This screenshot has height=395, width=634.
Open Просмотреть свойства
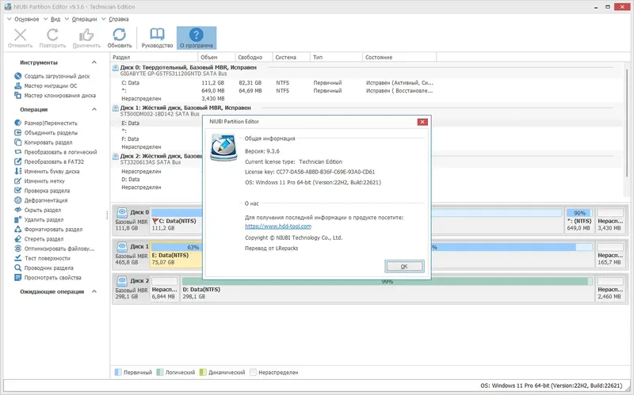click(x=52, y=278)
